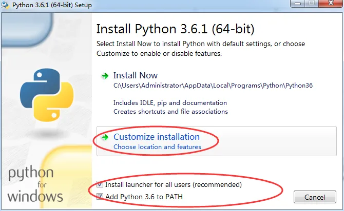Click the green arrow beside Customize installation
Viewport: 344px width, 211px height.
[105, 137]
